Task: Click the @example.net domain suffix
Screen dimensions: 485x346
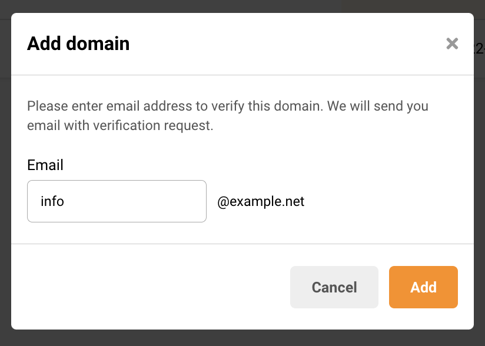Action: (x=261, y=201)
